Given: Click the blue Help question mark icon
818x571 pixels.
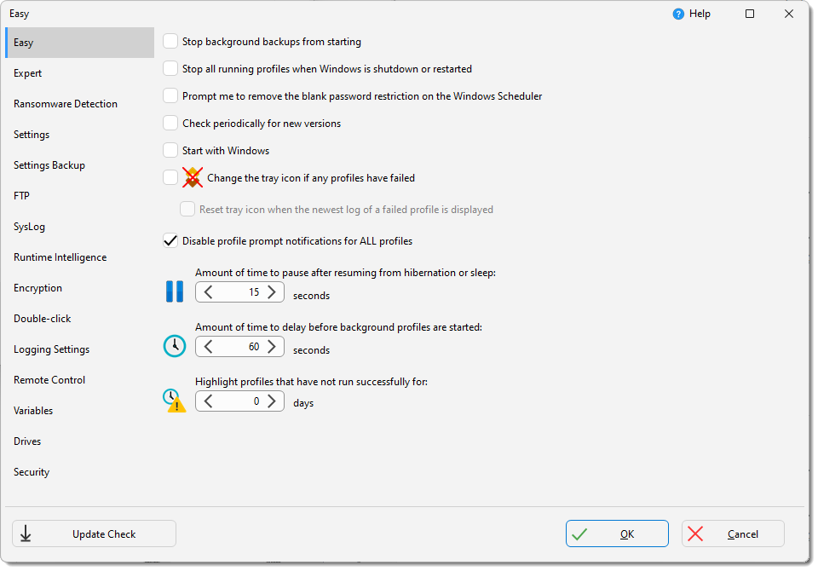Looking at the screenshot, I should point(678,14).
